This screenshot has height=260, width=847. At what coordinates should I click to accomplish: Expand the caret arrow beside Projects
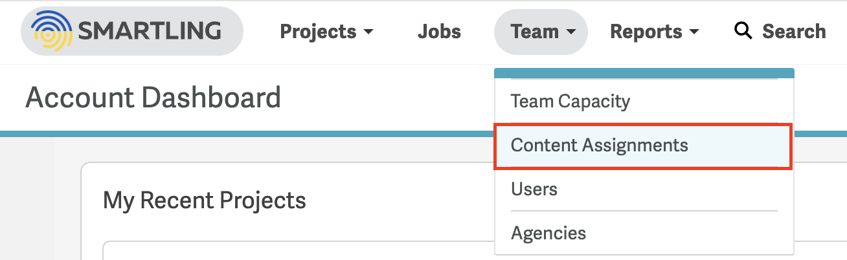point(368,32)
